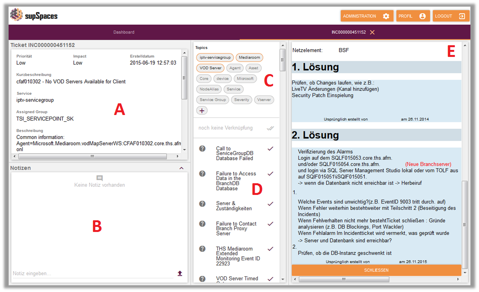
Task: Click the solution panel scrollbar down arrow
Action: click(465, 273)
